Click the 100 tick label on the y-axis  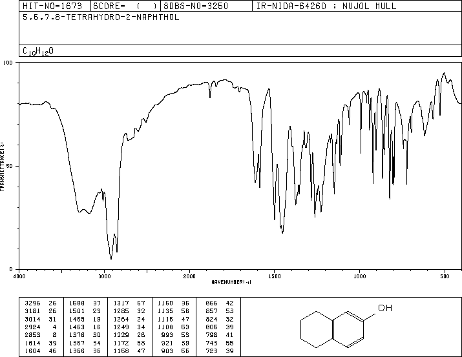[x=8, y=63]
